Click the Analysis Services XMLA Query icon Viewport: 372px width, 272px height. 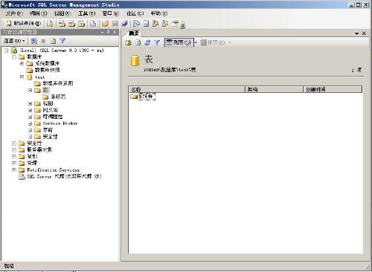tap(81, 24)
